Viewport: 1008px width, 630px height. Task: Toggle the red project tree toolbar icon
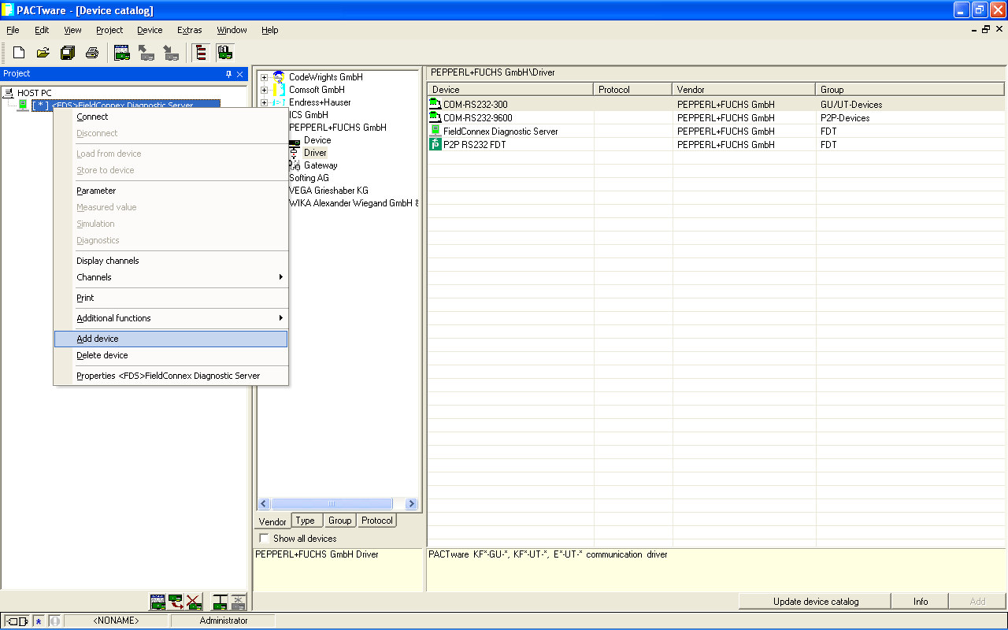pos(201,53)
